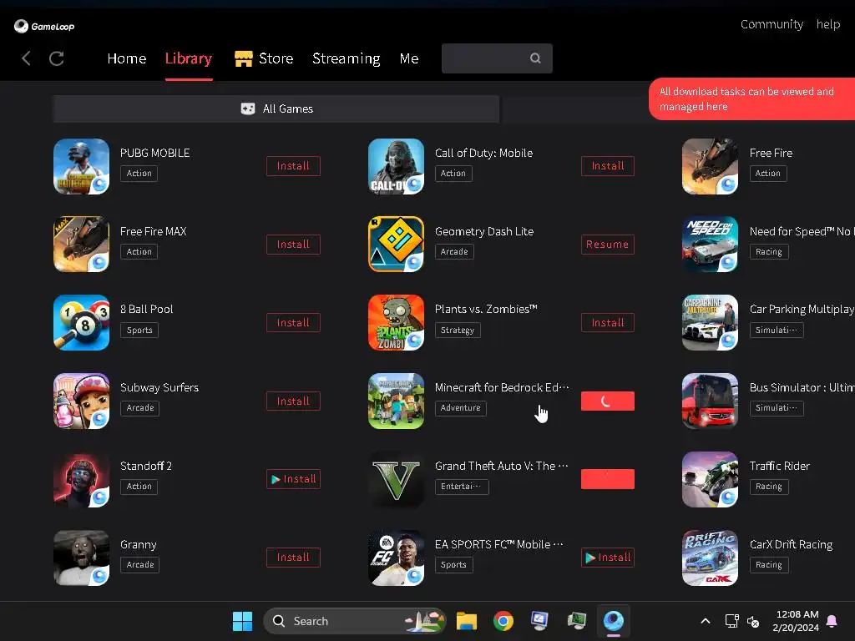Open Standoff 2 game icon

81,479
